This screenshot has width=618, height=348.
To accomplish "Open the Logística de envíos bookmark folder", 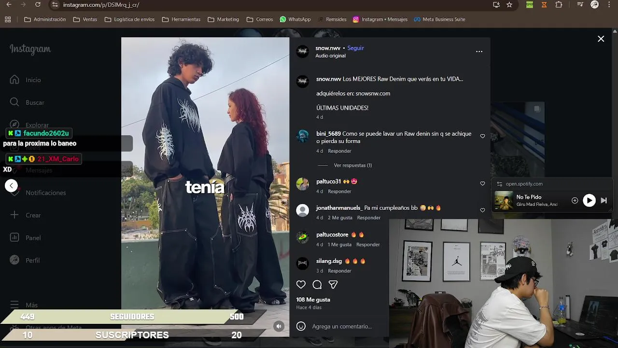I will (x=129, y=19).
